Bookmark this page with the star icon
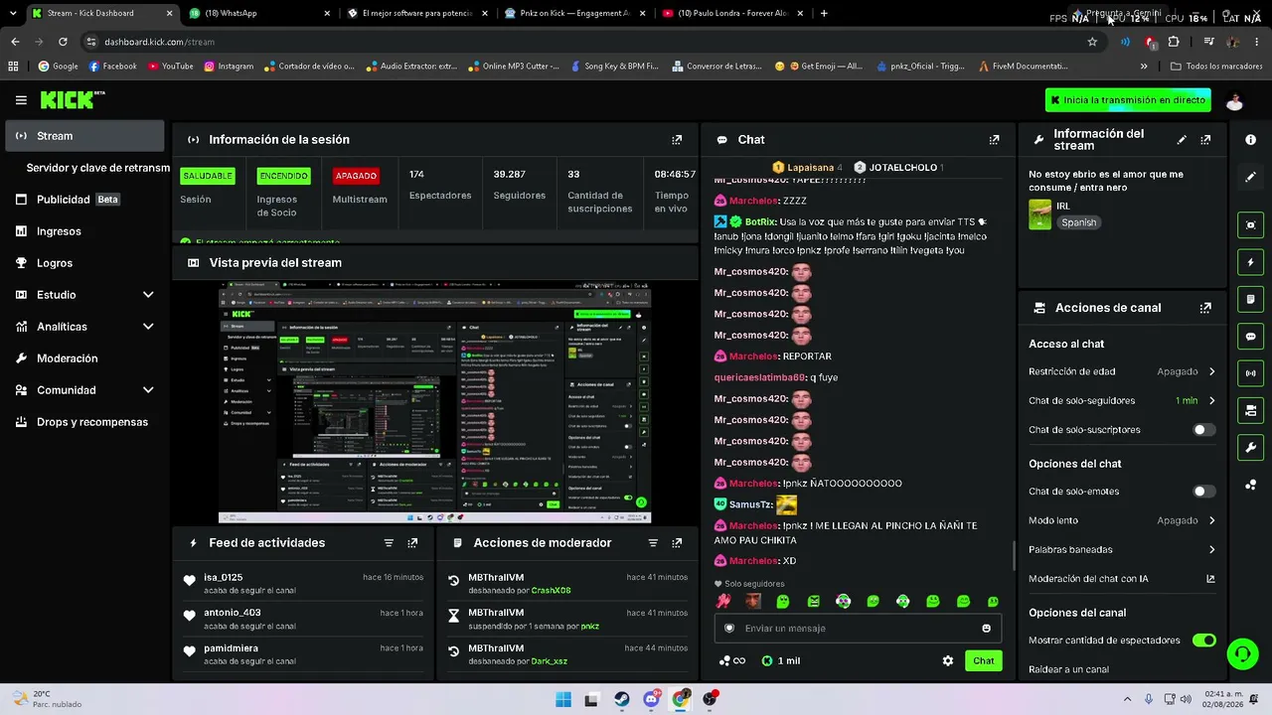Viewport: 1272px width, 715px height. pyautogui.click(x=1092, y=42)
